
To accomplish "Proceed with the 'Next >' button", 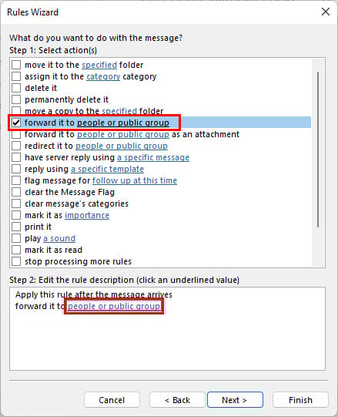I will click(x=235, y=400).
